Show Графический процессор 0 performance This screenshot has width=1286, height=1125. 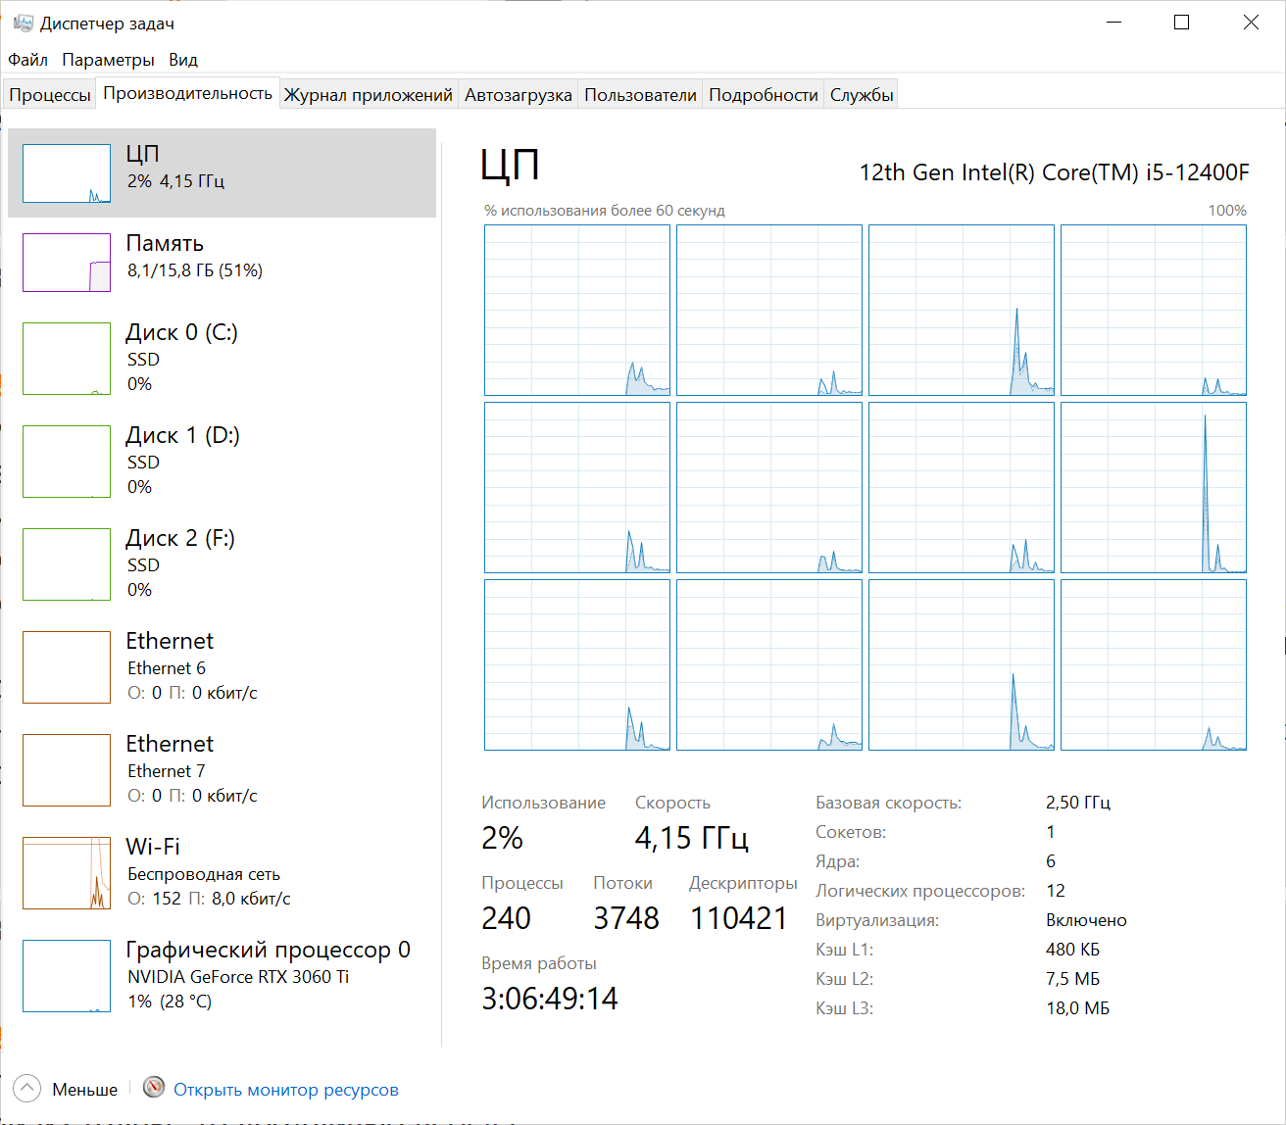[x=222, y=975]
